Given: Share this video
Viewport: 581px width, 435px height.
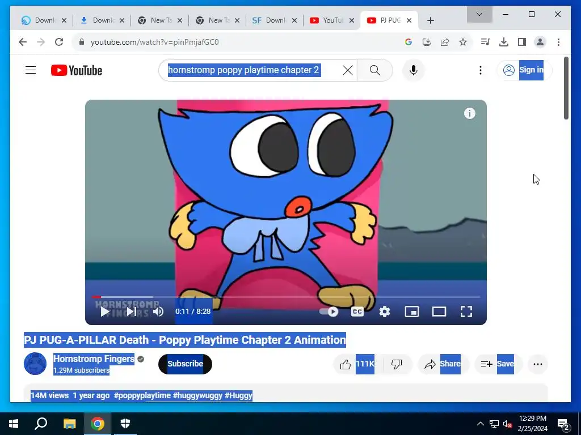Looking at the screenshot, I should (x=443, y=364).
